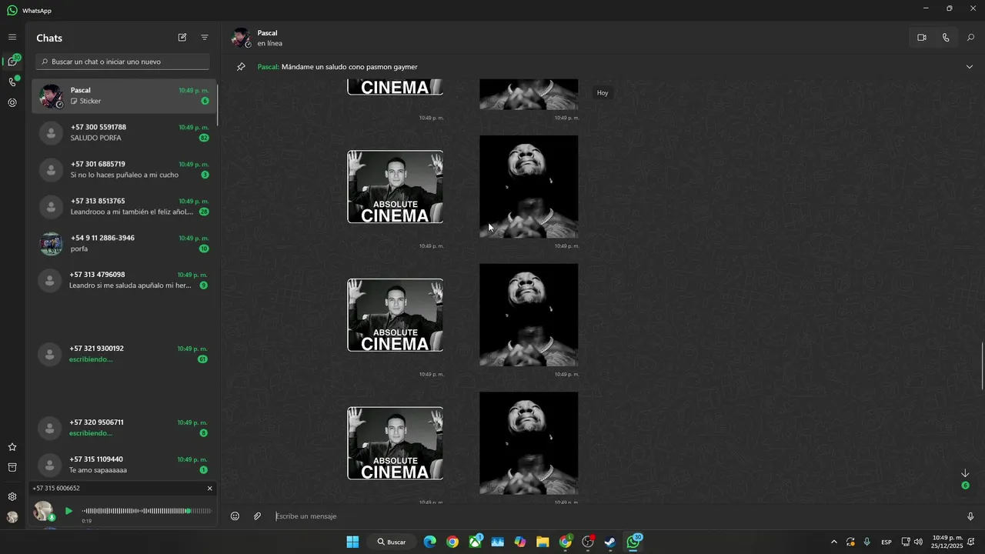Search within the Pascal conversation
The image size is (985, 554).
click(x=970, y=37)
